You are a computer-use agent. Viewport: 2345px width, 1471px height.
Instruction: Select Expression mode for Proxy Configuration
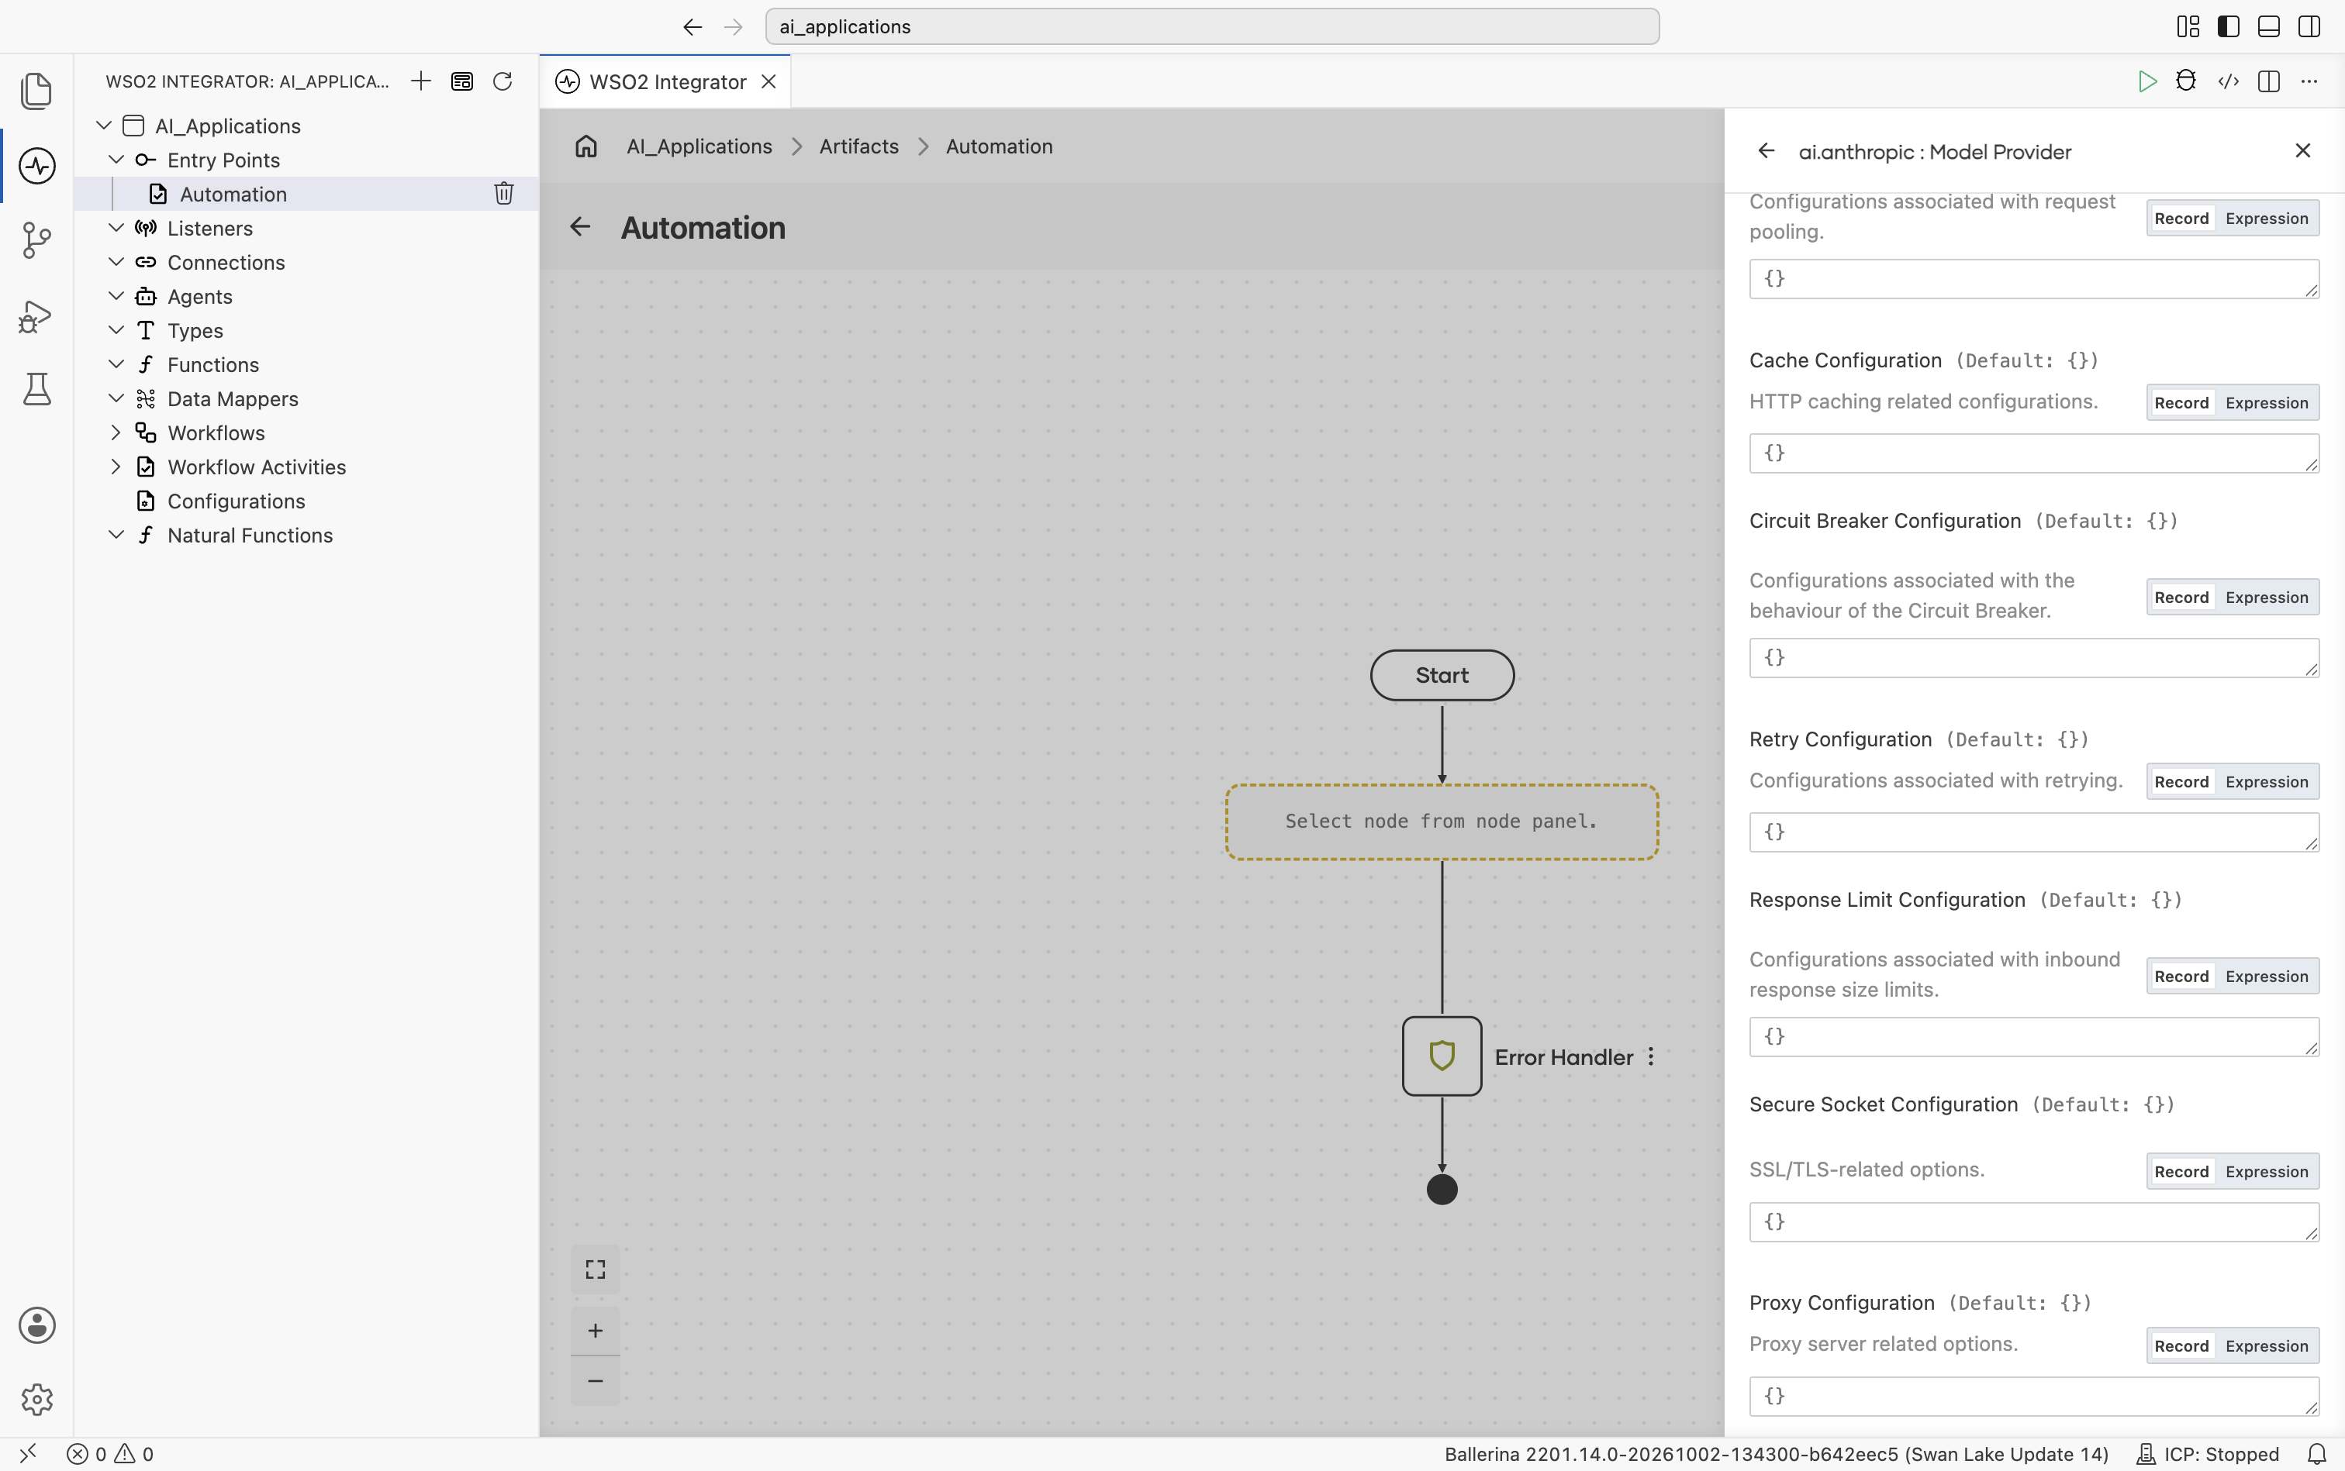tap(2266, 1346)
